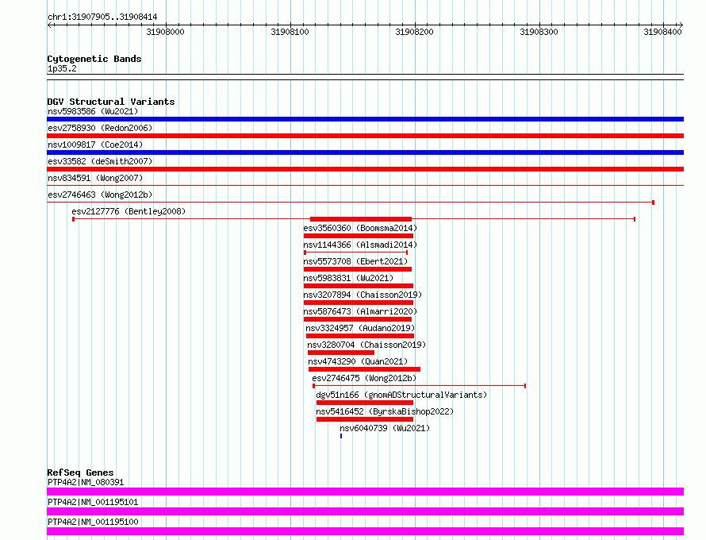Click the PTP4A2|NM_001195100 gene label
The image size is (706, 540).
[93, 522]
